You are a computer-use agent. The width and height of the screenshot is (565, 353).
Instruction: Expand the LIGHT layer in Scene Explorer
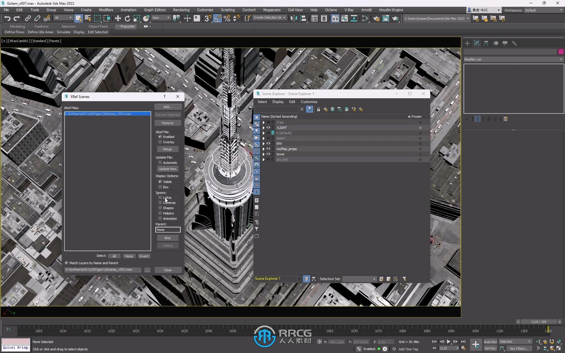pos(263,127)
